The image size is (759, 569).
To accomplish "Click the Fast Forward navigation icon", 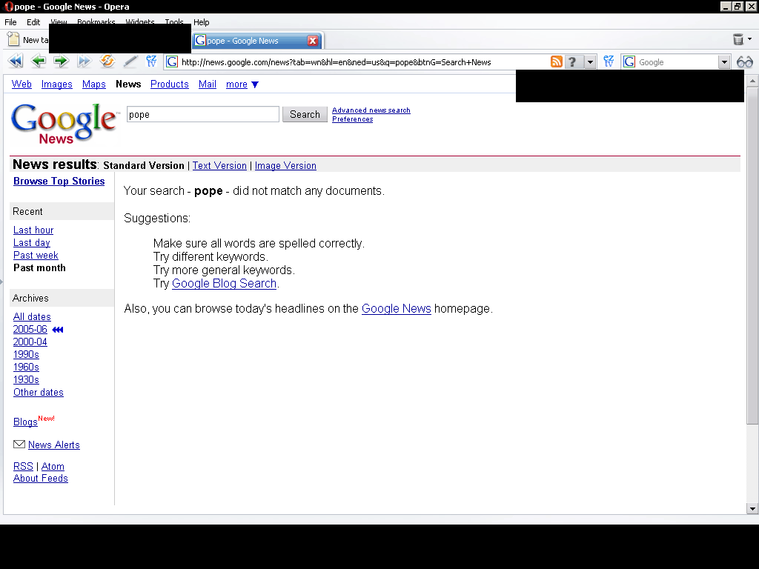I will click(84, 61).
